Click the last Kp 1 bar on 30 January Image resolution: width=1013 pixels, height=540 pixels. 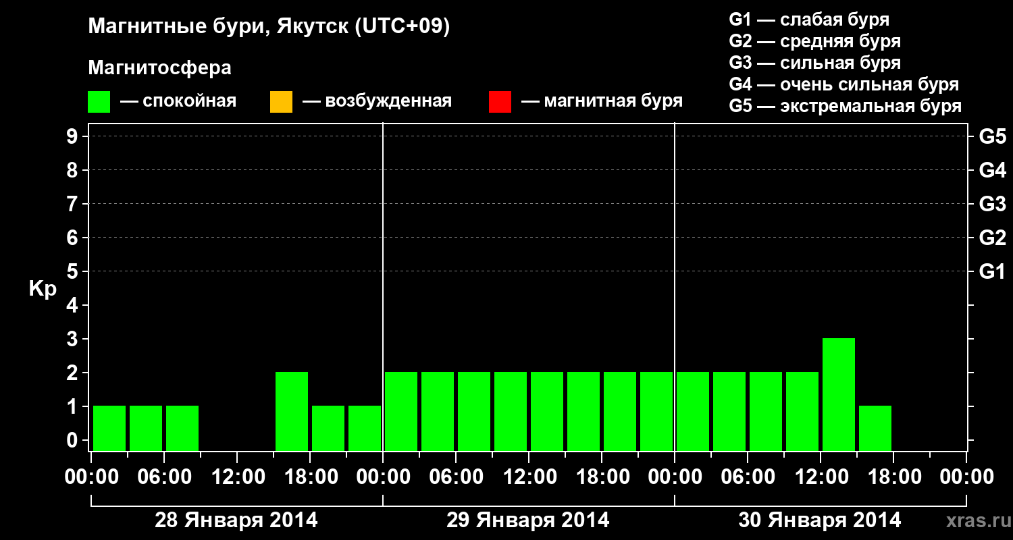pos(875,428)
